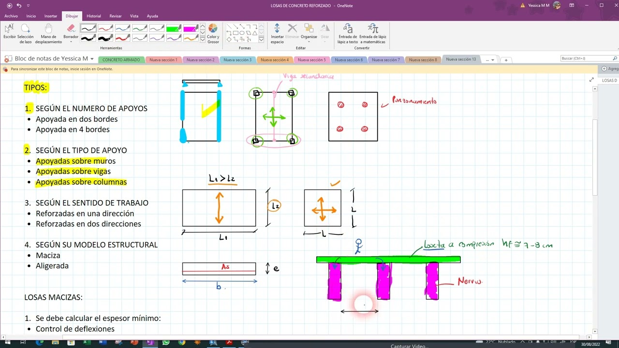Select the green highlighter pen
Image resolution: width=619 pixels, height=348 pixels.
[x=174, y=29]
